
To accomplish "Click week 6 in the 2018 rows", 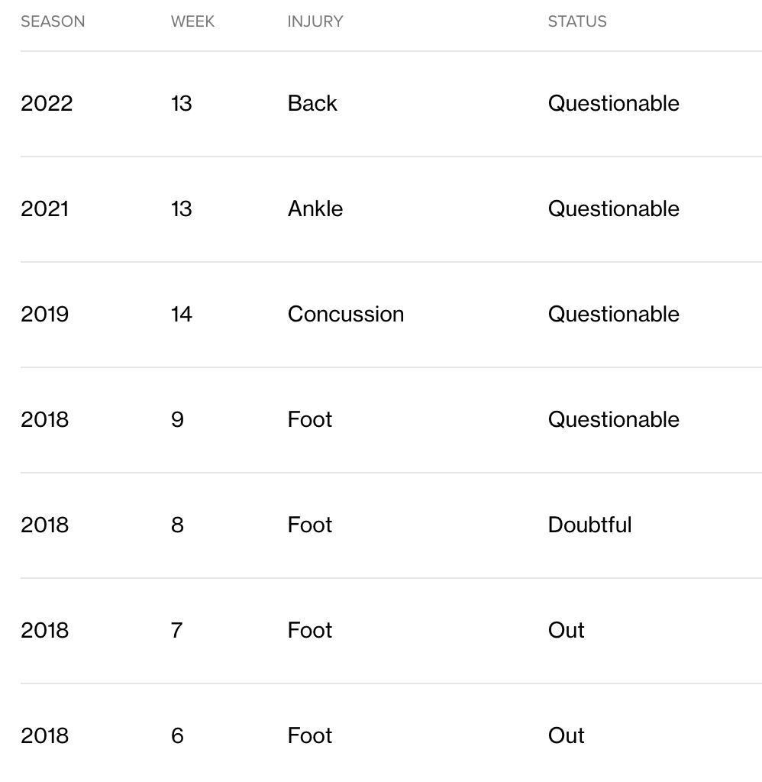I will pyautogui.click(x=177, y=735).
